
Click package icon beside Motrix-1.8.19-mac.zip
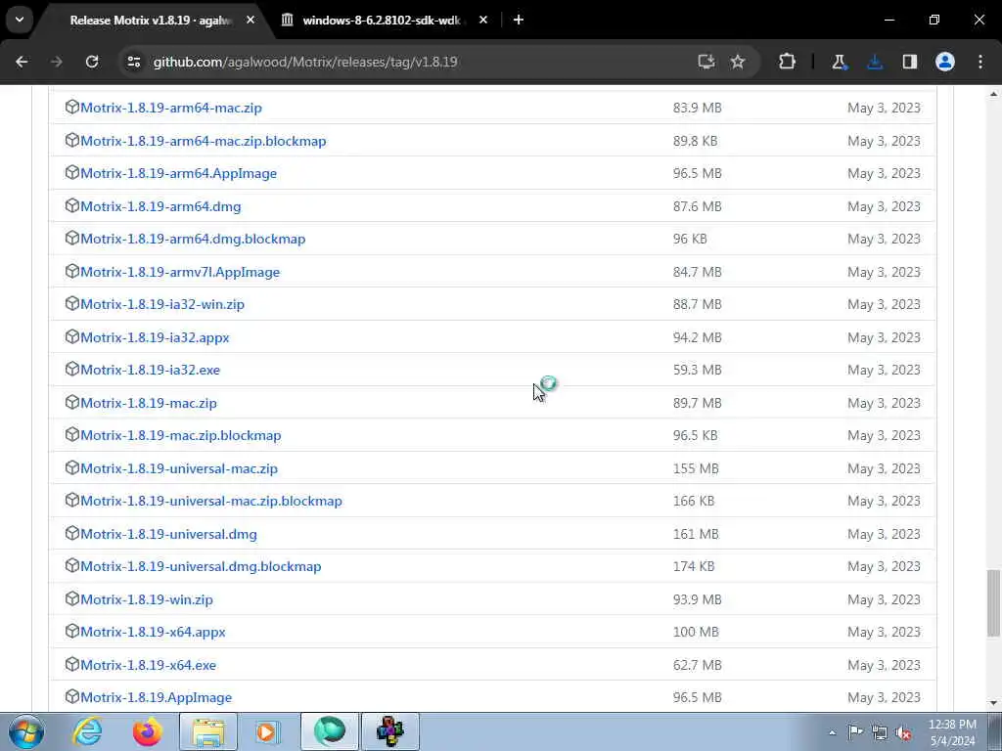click(x=72, y=402)
